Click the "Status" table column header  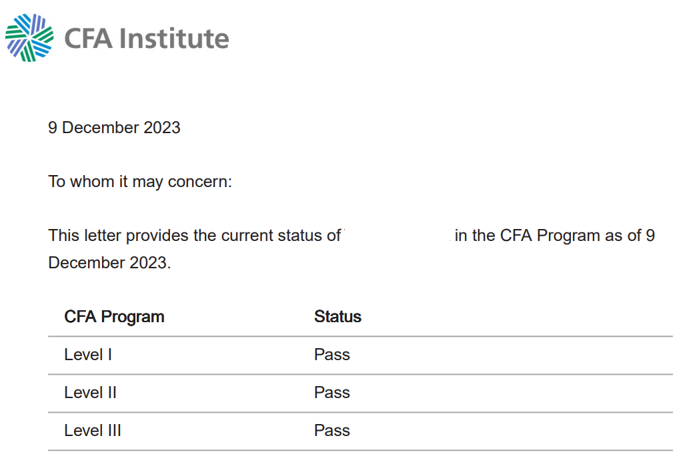click(337, 317)
